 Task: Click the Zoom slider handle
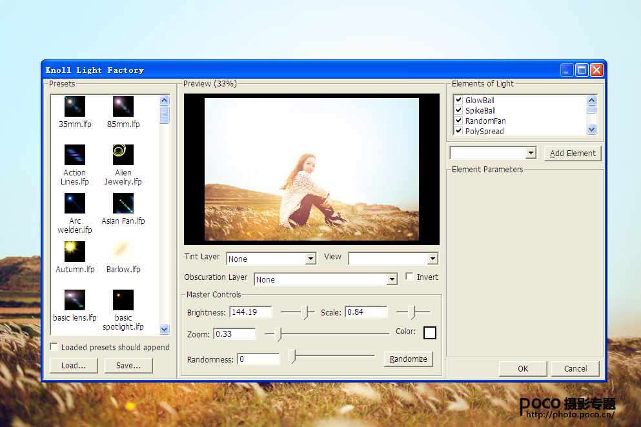click(278, 334)
